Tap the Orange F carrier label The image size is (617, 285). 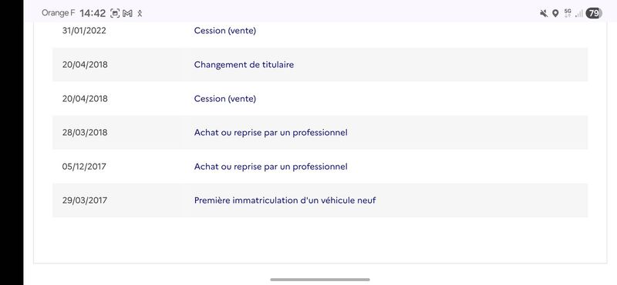coord(59,13)
